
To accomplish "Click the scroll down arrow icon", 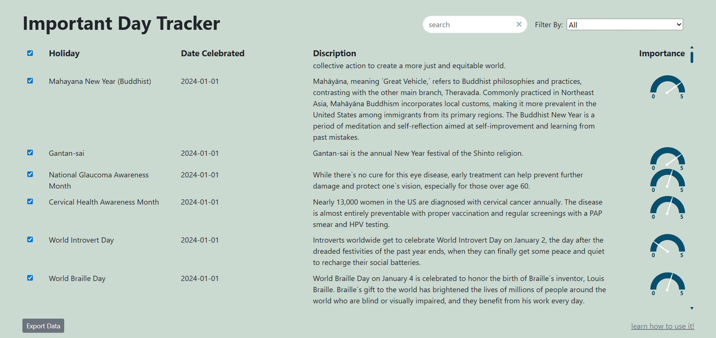I will (692, 308).
